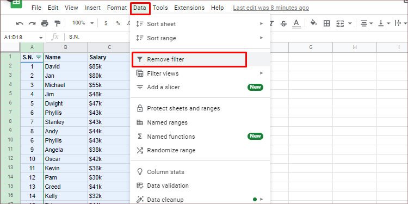Screen dimensions: 408x204
Task: Select row 5 header
Action: [x=10, y=94]
